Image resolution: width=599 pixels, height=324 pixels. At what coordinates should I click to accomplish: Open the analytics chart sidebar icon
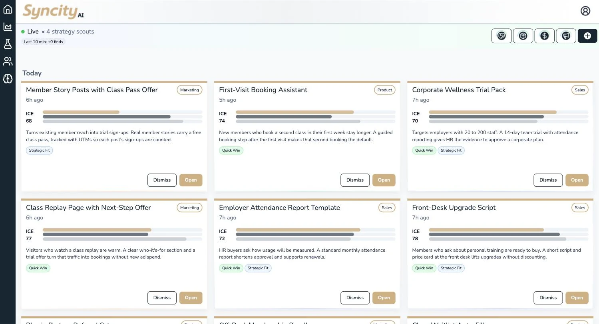click(8, 26)
